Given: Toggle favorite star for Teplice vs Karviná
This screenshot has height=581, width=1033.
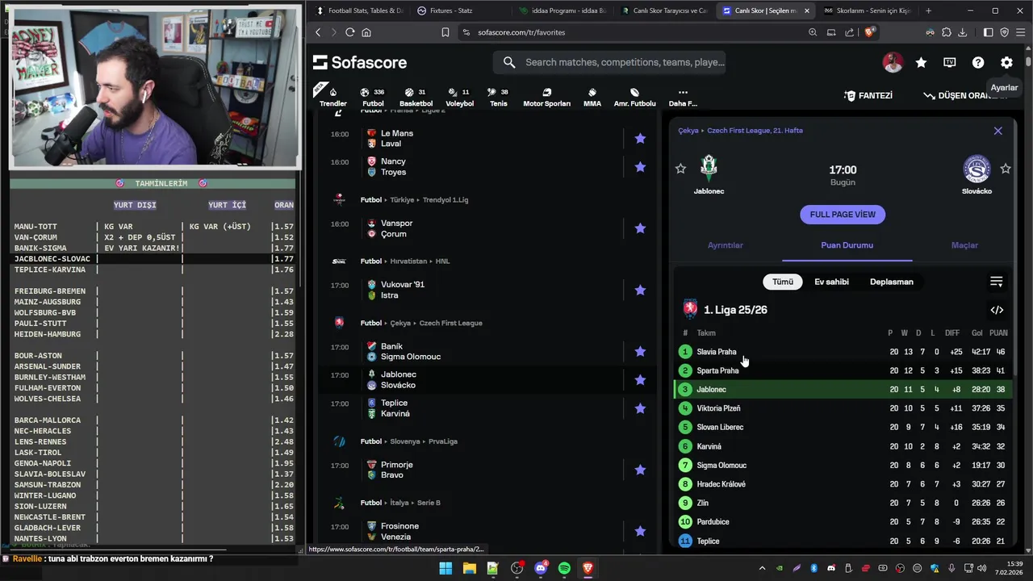Looking at the screenshot, I should click(640, 408).
